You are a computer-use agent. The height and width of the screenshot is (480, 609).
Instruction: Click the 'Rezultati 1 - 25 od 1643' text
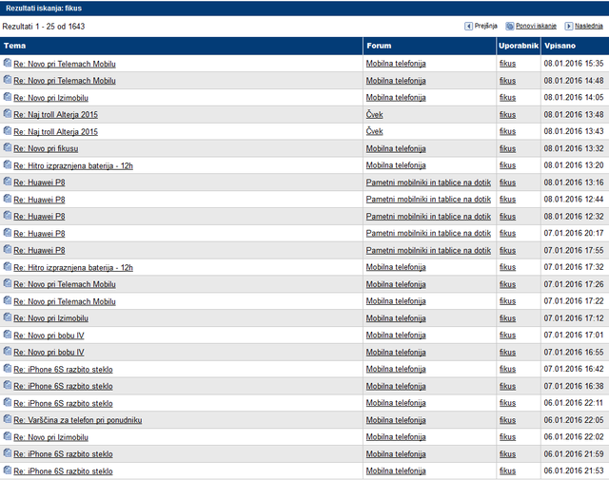(44, 27)
